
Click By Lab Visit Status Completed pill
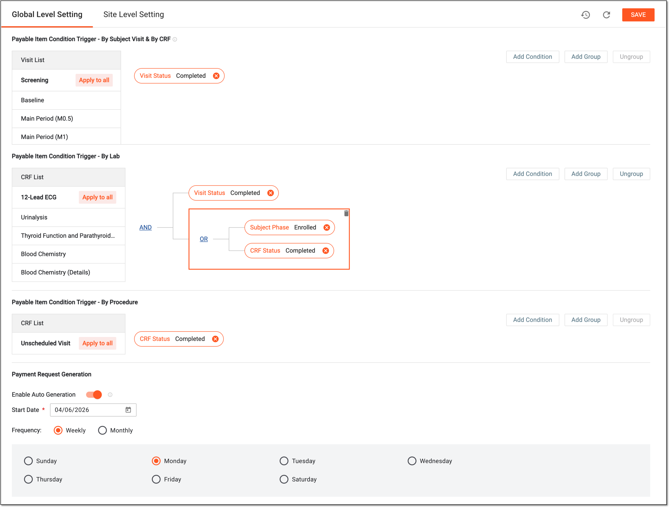(234, 193)
